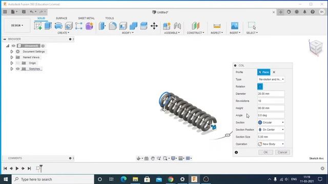This screenshot has width=328, height=184.
Task: Click OK in the Coil dialog
Action: point(265,152)
